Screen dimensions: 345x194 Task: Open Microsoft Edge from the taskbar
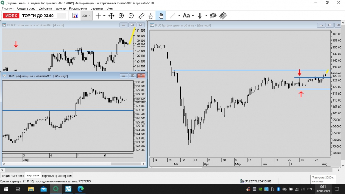tap(81, 189)
